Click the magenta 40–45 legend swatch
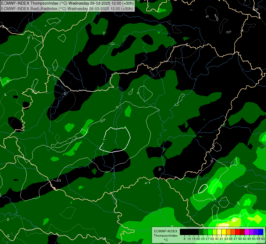The height and width of the screenshot is (244, 266). point(247,232)
